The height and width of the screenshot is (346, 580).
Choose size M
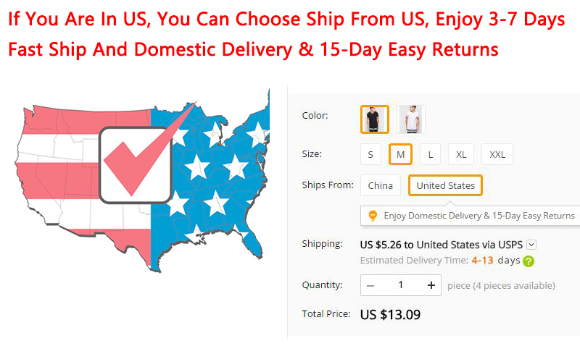(400, 154)
